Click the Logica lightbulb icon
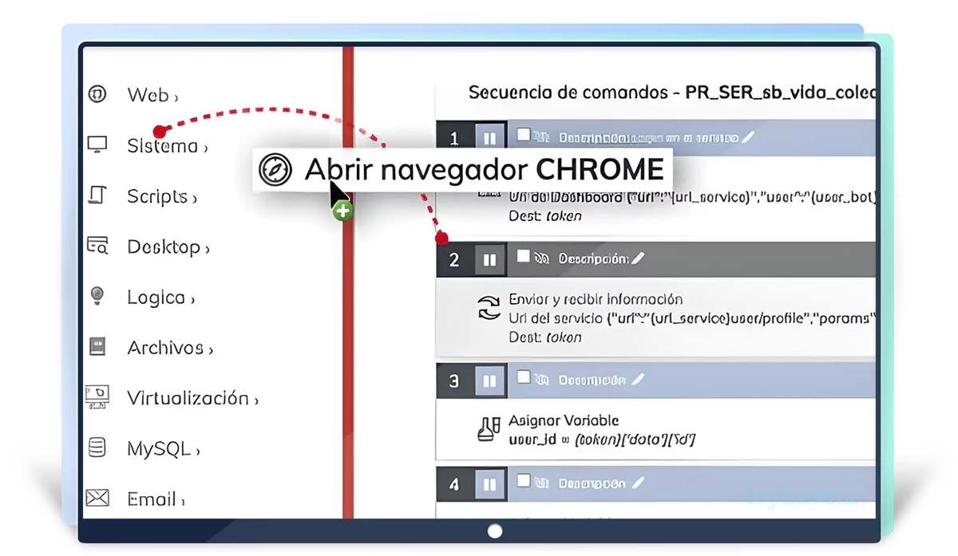958x556 pixels. 97,296
